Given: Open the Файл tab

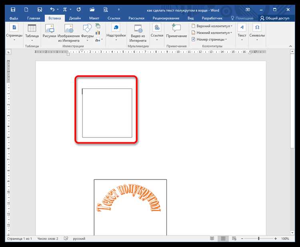Looking at the screenshot, I should click(14, 18).
